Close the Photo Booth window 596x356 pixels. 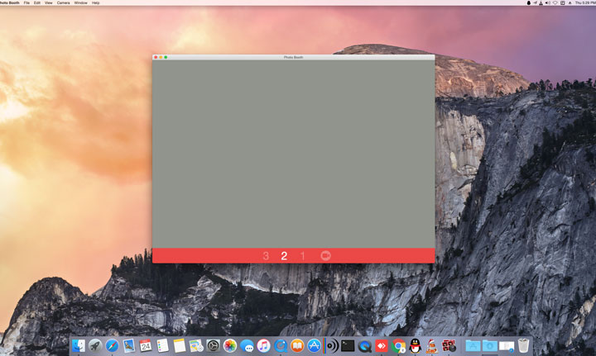pyautogui.click(x=156, y=57)
